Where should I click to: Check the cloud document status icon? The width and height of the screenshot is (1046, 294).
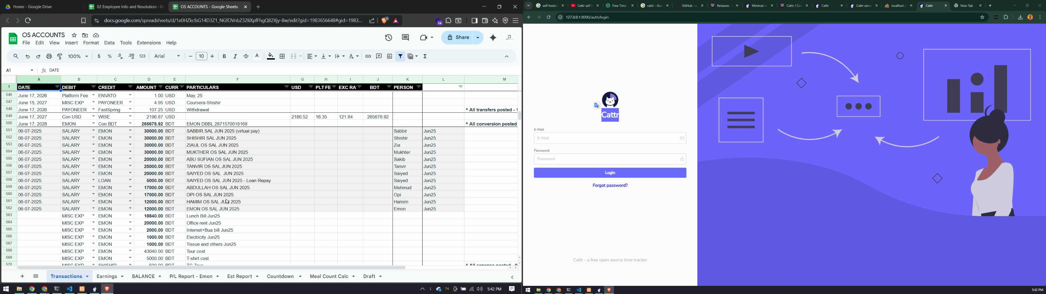coord(96,35)
